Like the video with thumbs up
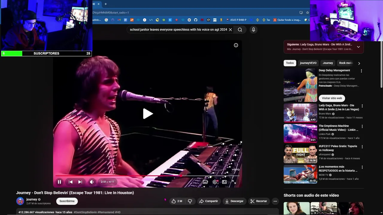The height and width of the screenshot is (215, 383). point(177,201)
